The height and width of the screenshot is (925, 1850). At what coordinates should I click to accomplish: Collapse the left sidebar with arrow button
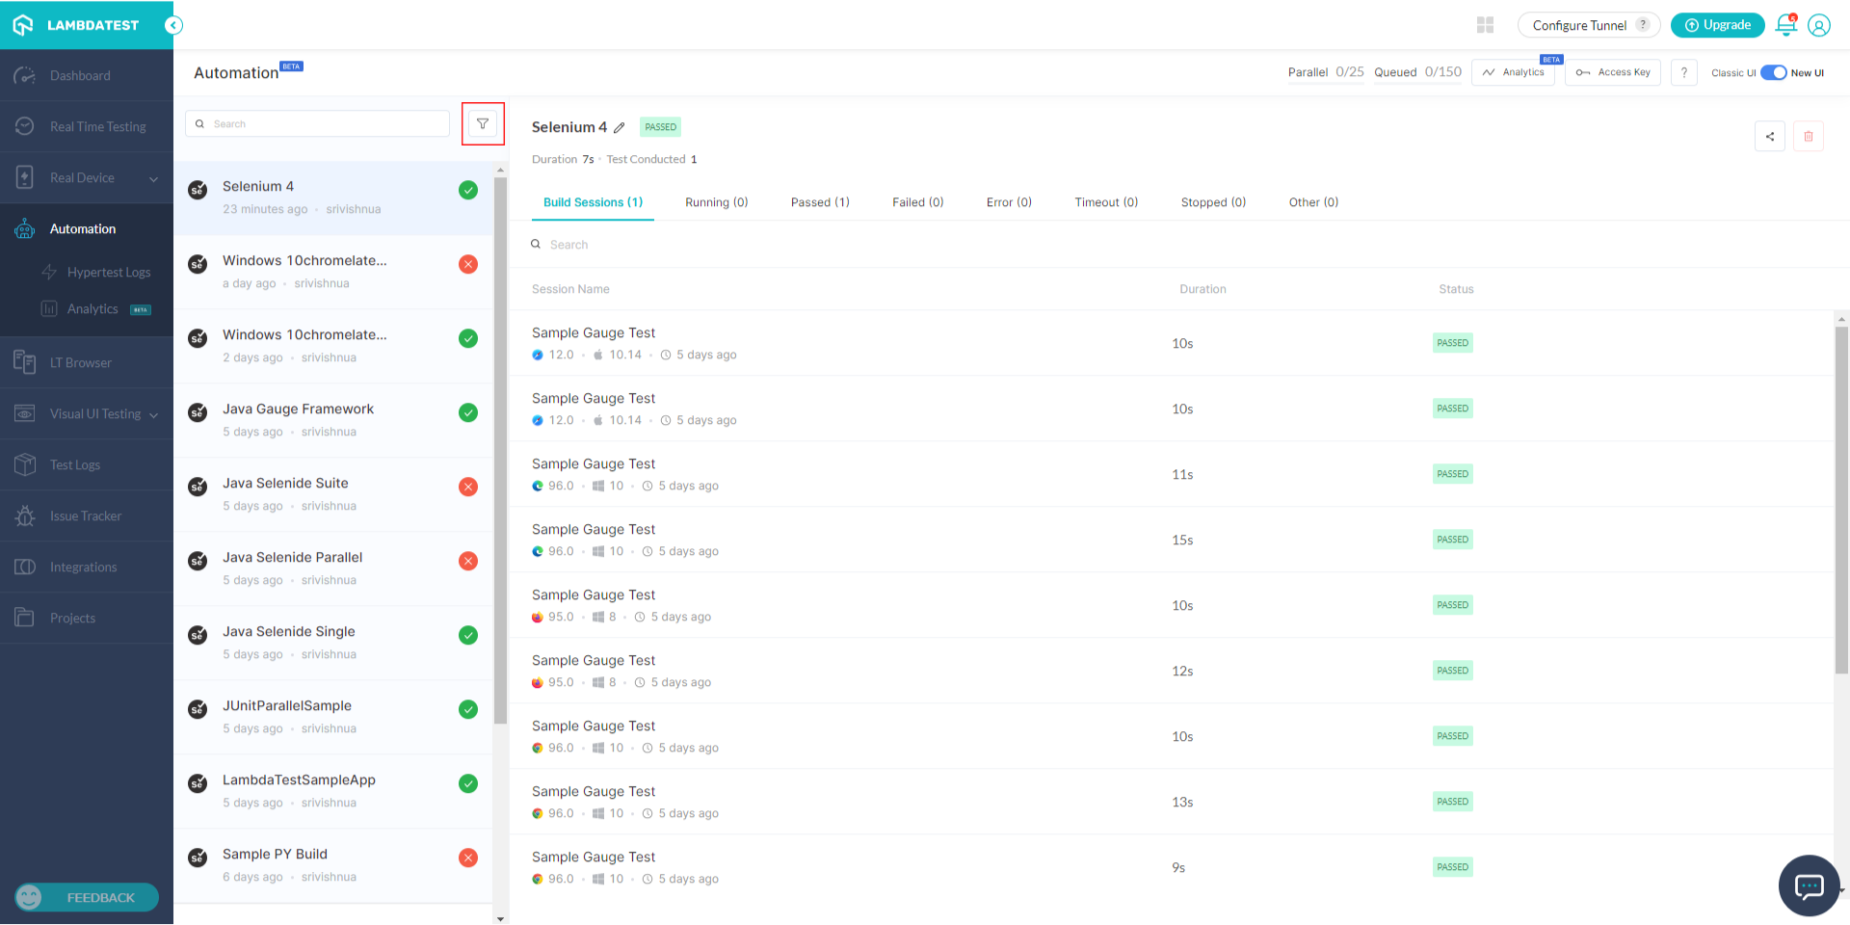pos(173,25)
